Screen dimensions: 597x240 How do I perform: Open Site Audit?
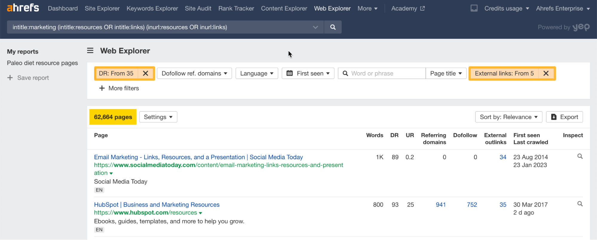point(198,8)
